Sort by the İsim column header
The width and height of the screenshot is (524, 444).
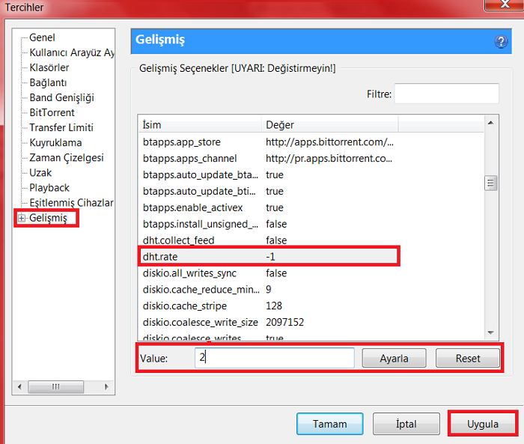pyautogui.click(x=200, y=124)
